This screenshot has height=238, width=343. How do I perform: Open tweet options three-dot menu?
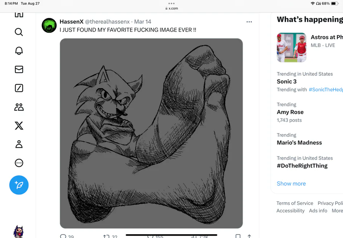(249, 22)
